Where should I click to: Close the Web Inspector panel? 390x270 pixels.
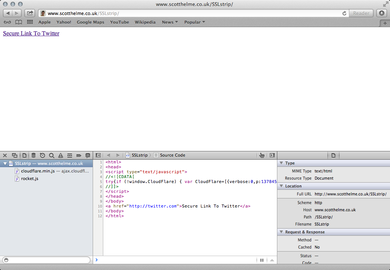(5, 156)
